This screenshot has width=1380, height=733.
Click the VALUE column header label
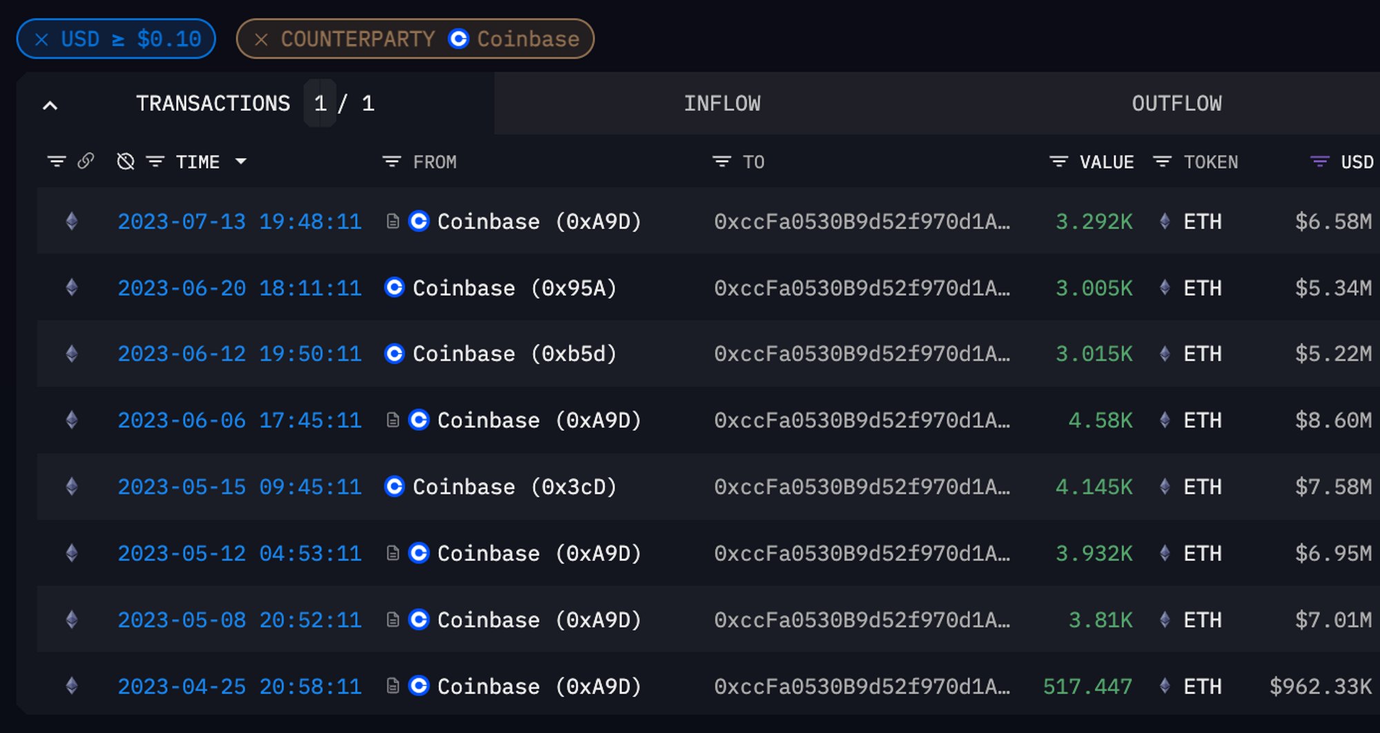pos(1107,162)
